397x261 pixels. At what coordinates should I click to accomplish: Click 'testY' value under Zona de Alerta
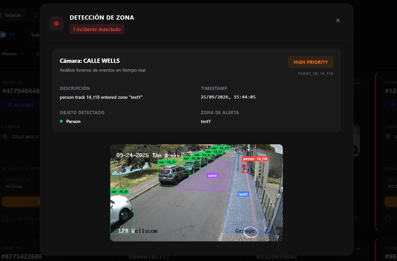pyautogui.click(x=206, y=121)
